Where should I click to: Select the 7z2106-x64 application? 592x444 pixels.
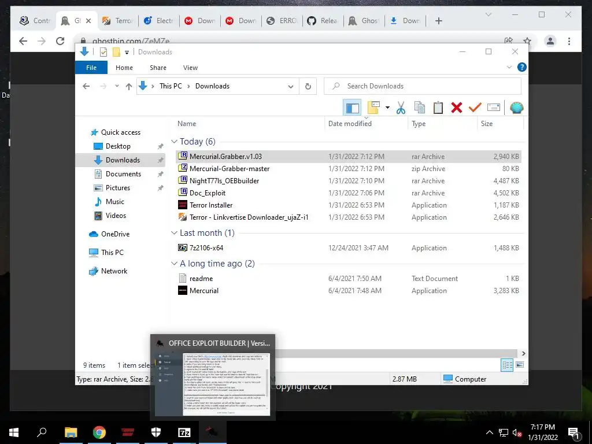[349, 247]
